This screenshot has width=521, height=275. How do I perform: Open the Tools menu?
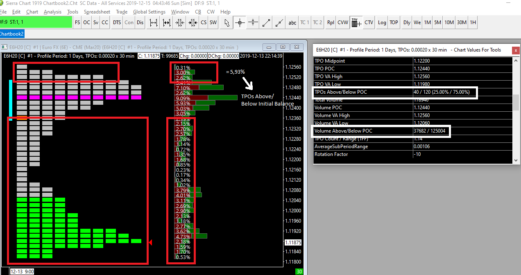coord(72,12)
